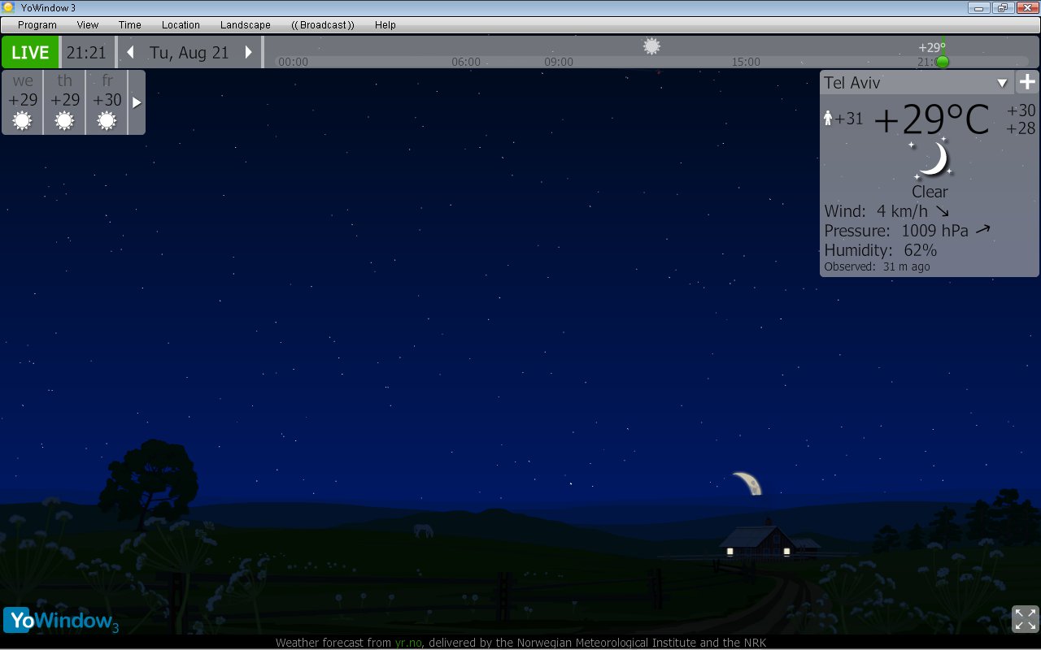Click the moon in the landscape
Screen dimensions: 1041x650
point(748,483)
